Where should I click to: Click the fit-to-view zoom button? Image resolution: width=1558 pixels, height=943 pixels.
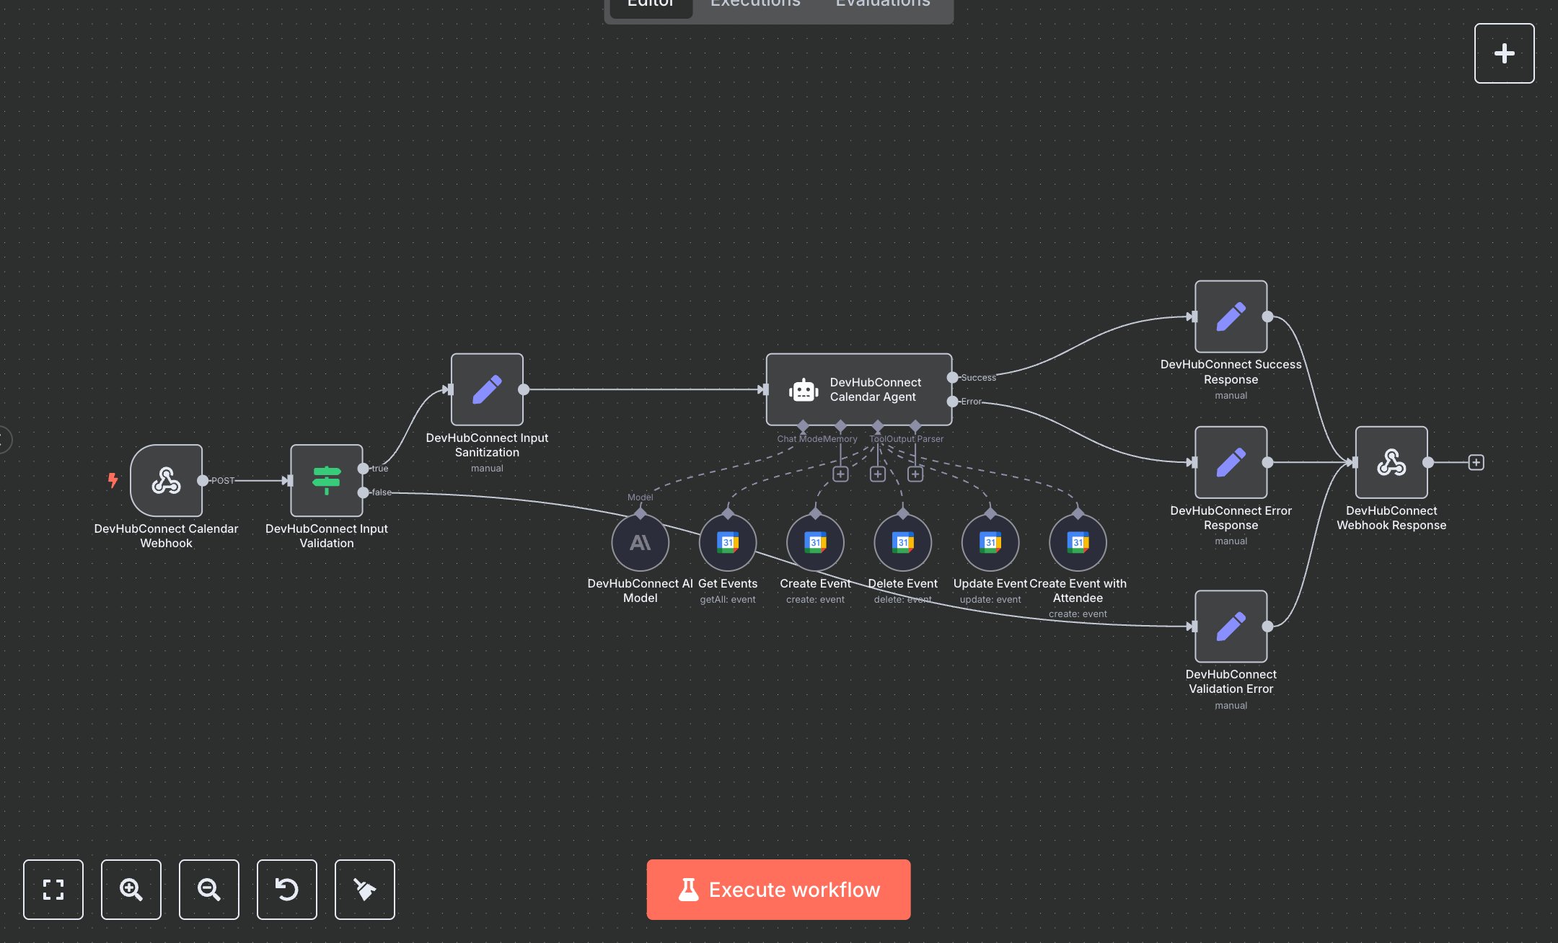pyautogui.click(x=53, y=889)
